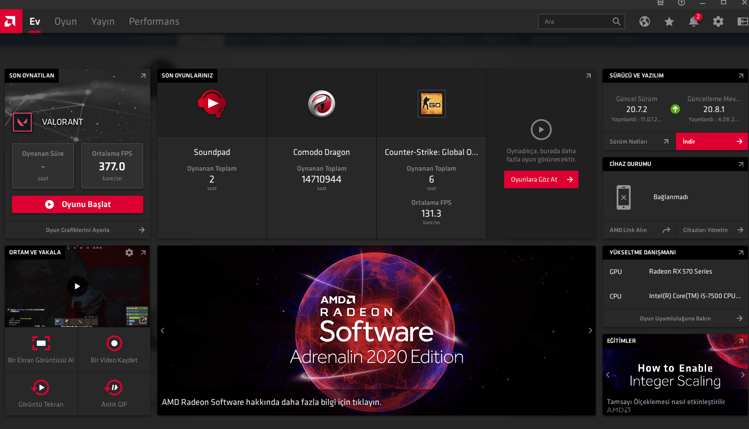Open Ortam ve Yakala settings gear
This screenshot has width=749, height=429.
click(x=129, y=253)
